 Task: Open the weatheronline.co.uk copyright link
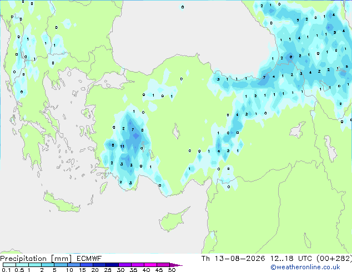(x=305, y=267)
